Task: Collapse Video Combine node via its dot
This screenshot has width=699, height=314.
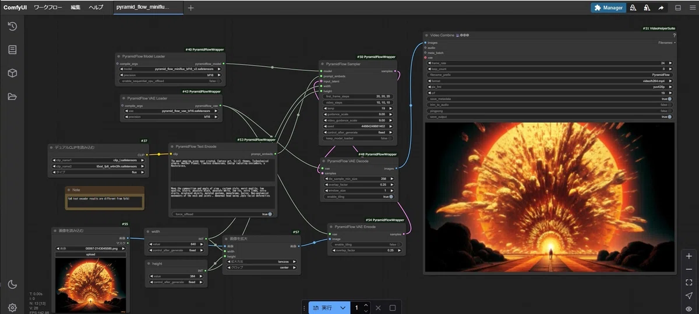Action: click(427, 35)
